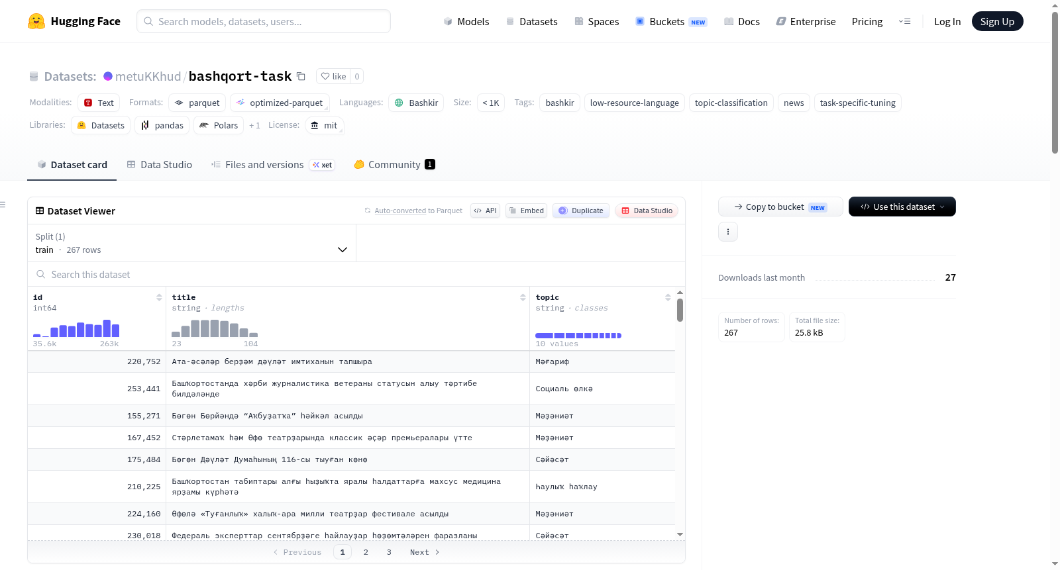Click the task-specific-tuning tag
Screen dimensions: 1060x570
(857, 103)
